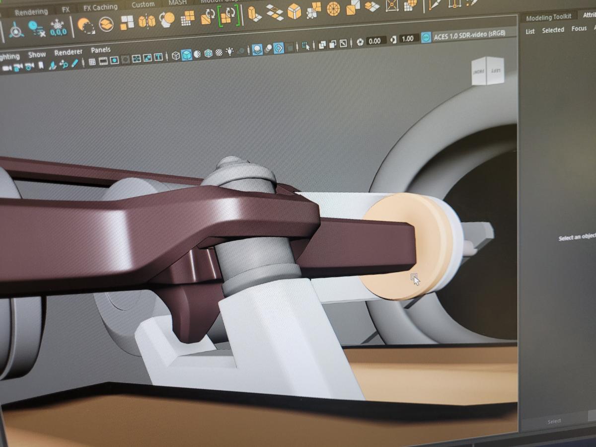
Task: Open the Rendering shelf tab
Action: pyautogui.click(x=31, y=12)
